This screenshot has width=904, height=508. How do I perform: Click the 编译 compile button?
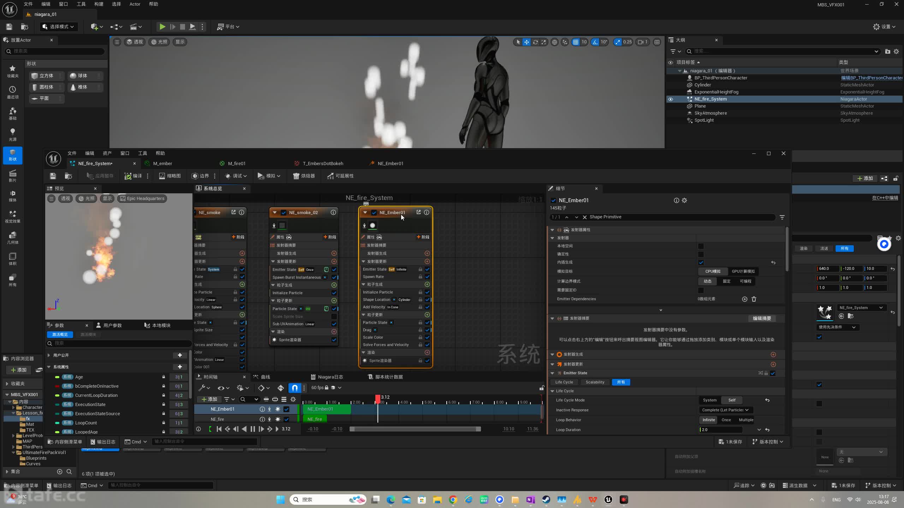[x=133, y=176]
